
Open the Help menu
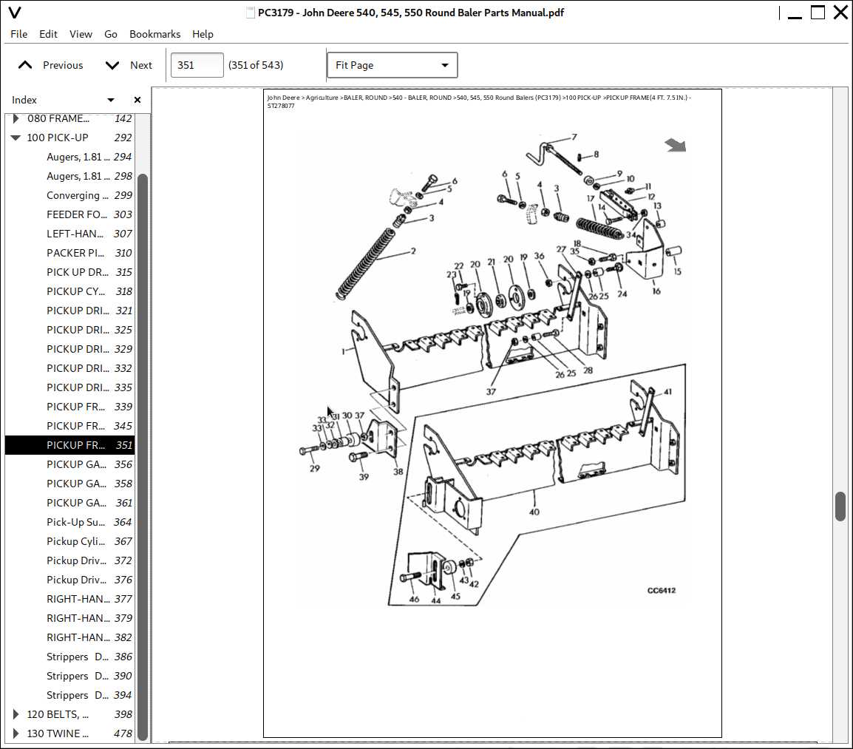[203, 34]
